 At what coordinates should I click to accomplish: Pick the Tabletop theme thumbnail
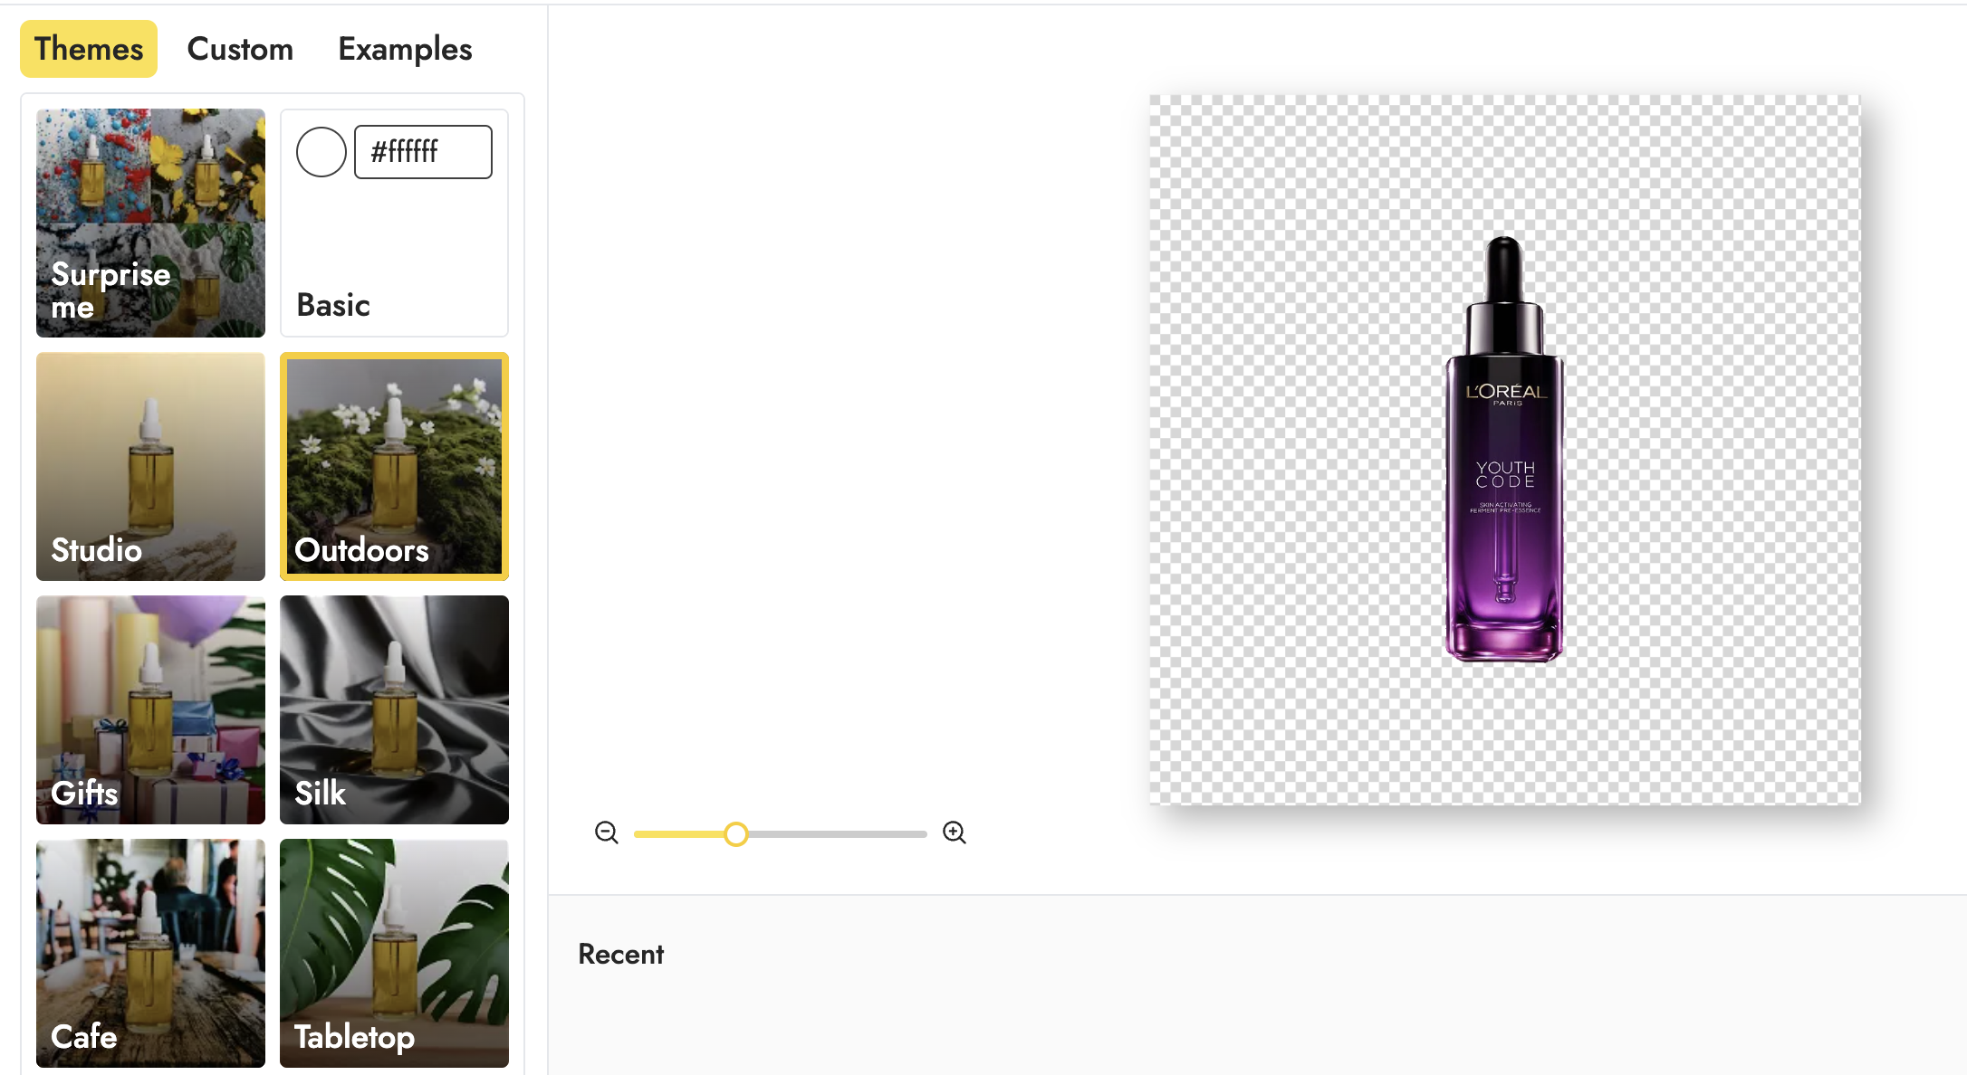[394, 953]
